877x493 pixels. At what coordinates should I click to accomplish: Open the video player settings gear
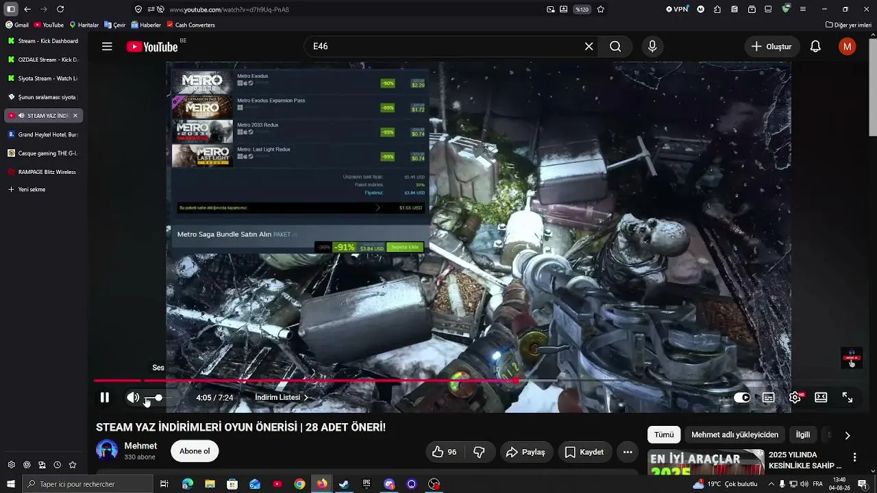coord(795,398)
